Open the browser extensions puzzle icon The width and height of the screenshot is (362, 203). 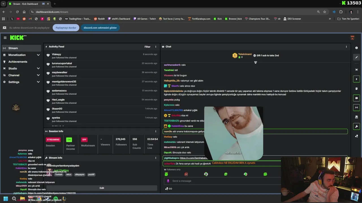tap(341, 12)
